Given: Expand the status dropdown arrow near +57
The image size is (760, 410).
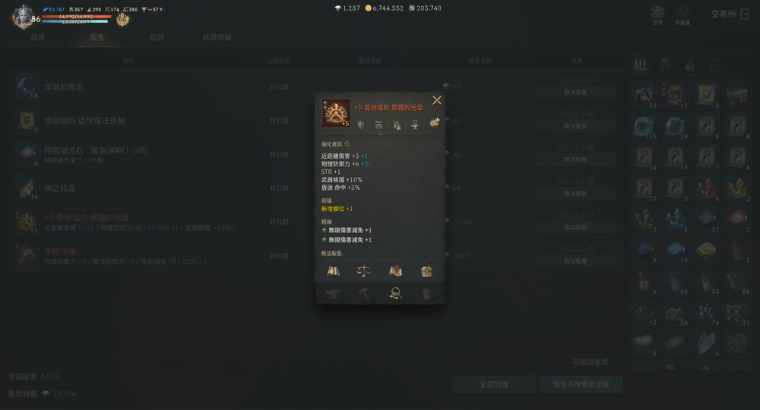Looking at the screenshot, I should pyautogui.click(x=161, y=9).
